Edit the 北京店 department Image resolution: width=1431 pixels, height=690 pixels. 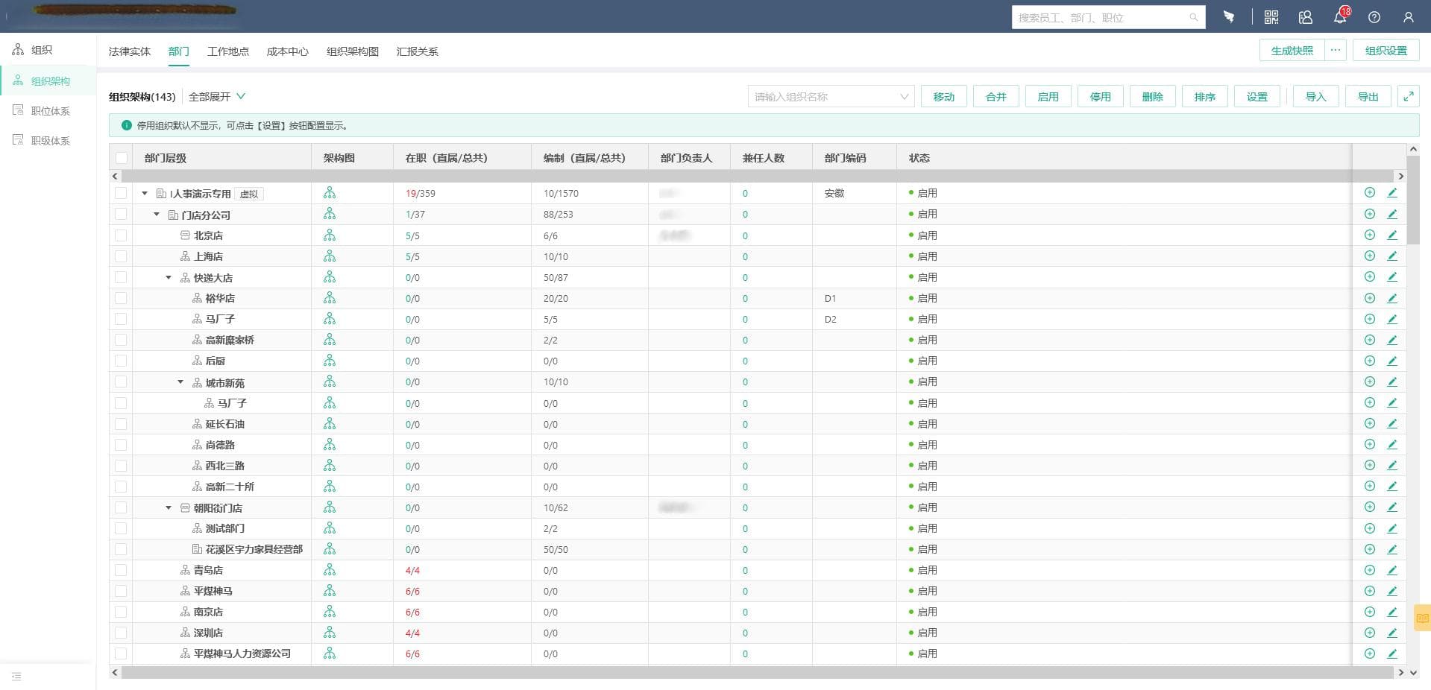(x=1392, y=235)
